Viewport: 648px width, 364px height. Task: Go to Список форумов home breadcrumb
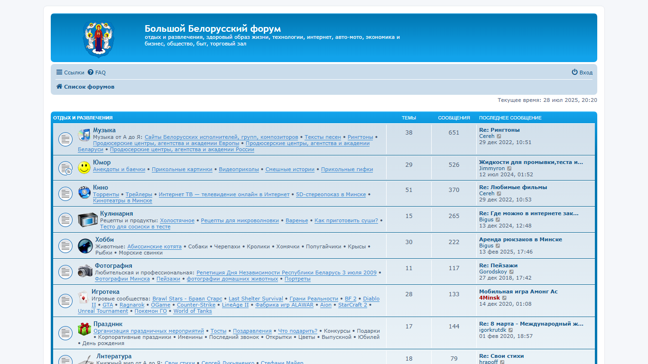[85, 87]
